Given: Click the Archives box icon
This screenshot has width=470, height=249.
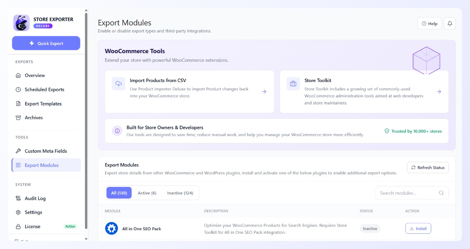Looking at the screenshot, I should coord(18,118).
